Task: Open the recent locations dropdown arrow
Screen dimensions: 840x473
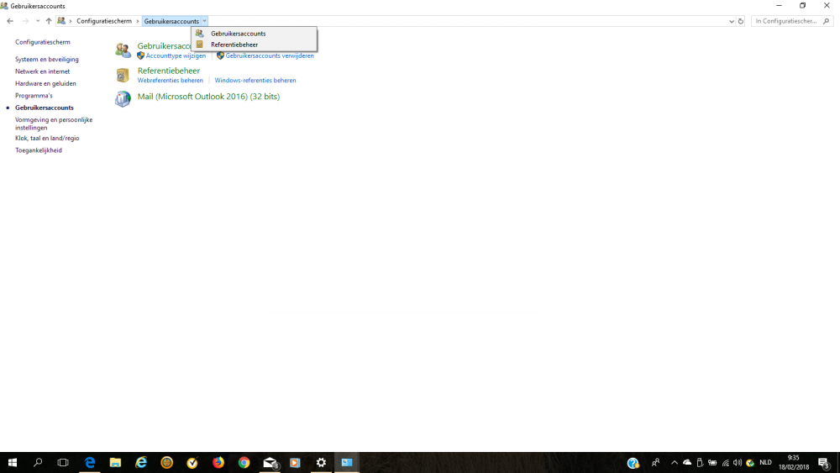Action: pyautogui.click(x=38, y=22)
